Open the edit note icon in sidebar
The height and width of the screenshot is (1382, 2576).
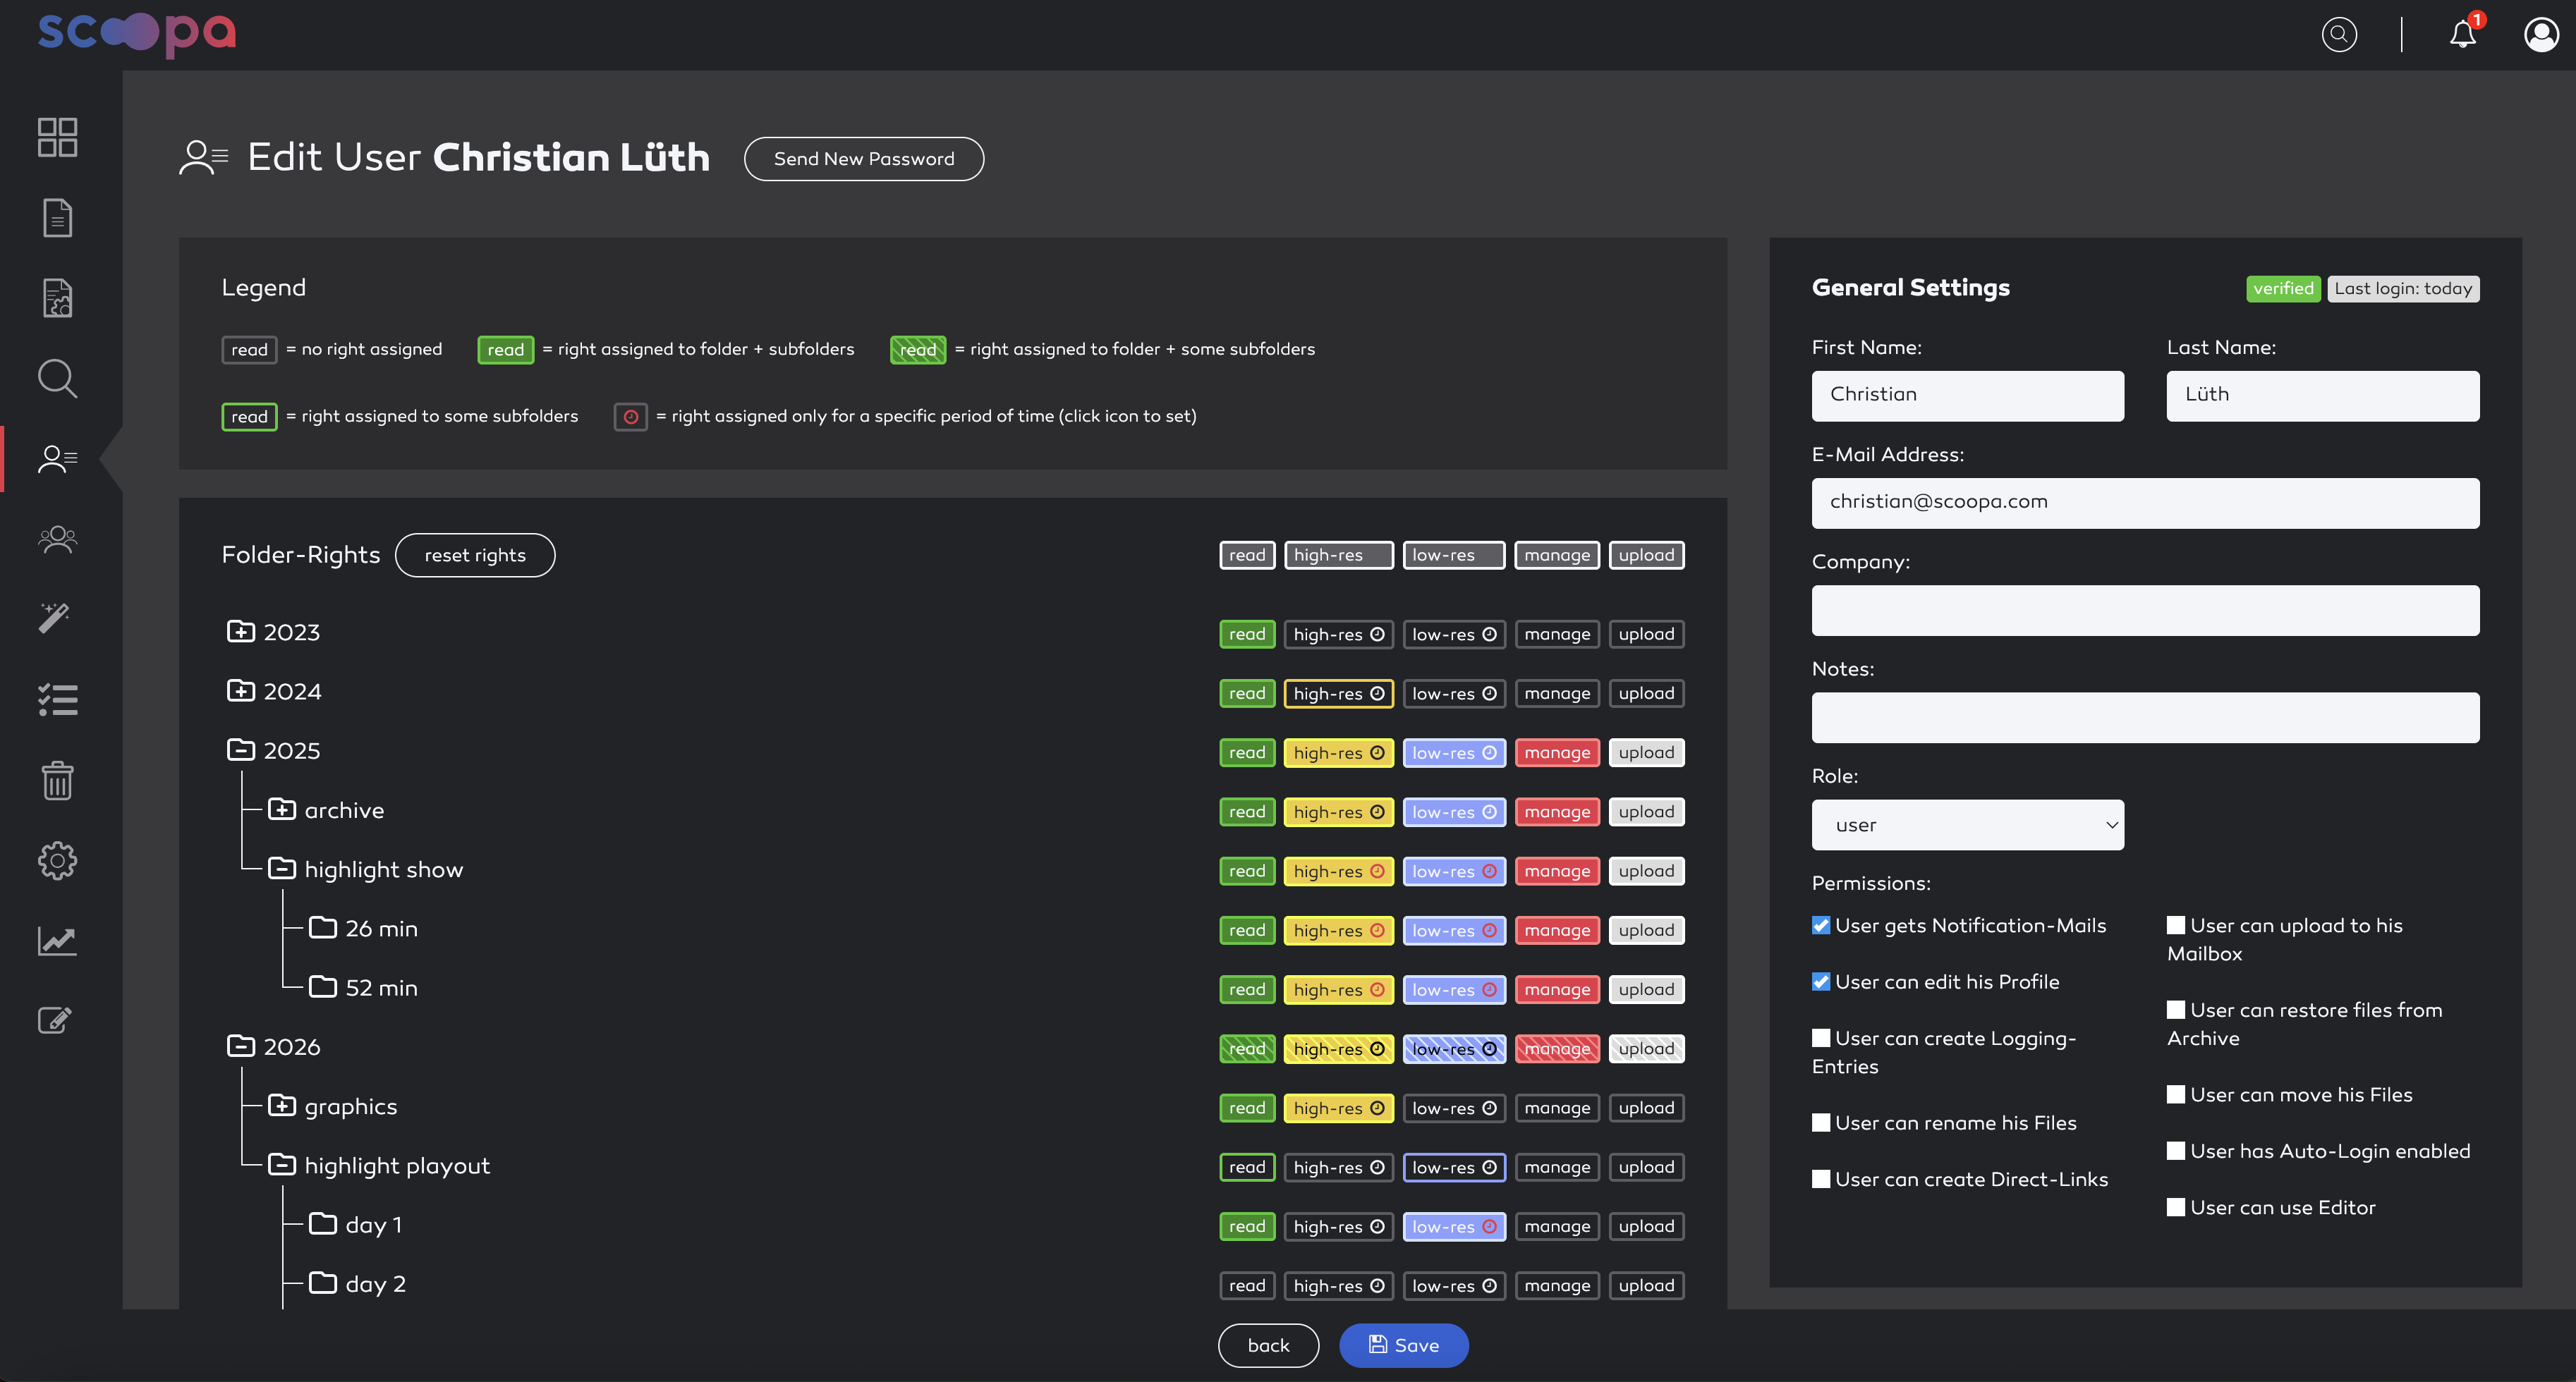click(54, 1020)
